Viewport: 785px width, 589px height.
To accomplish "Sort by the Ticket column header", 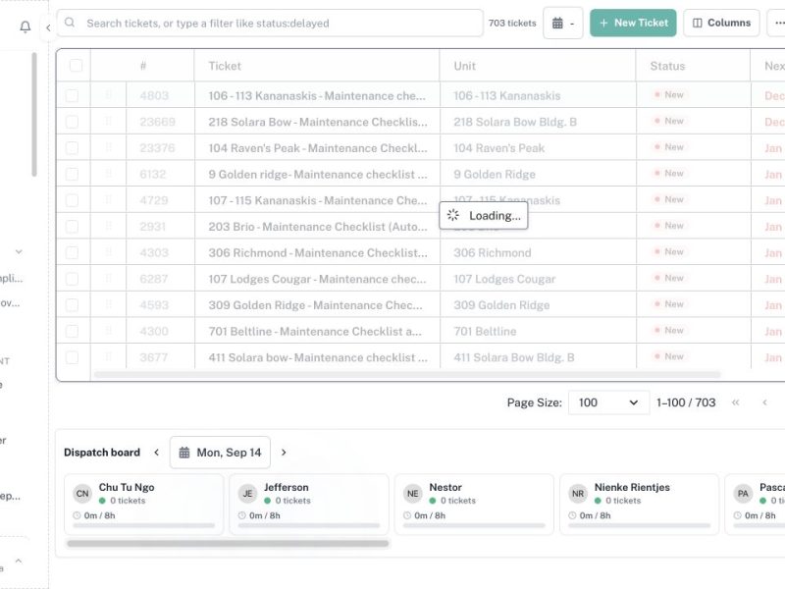I will (x=225, y=66).
